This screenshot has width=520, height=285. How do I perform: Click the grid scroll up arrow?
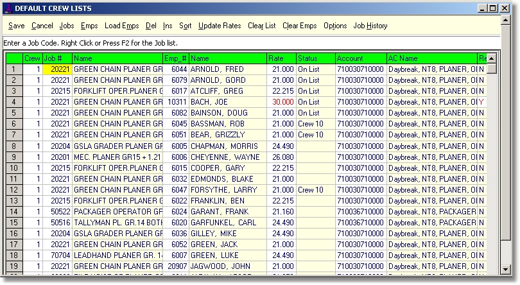(x=491, y=59)
